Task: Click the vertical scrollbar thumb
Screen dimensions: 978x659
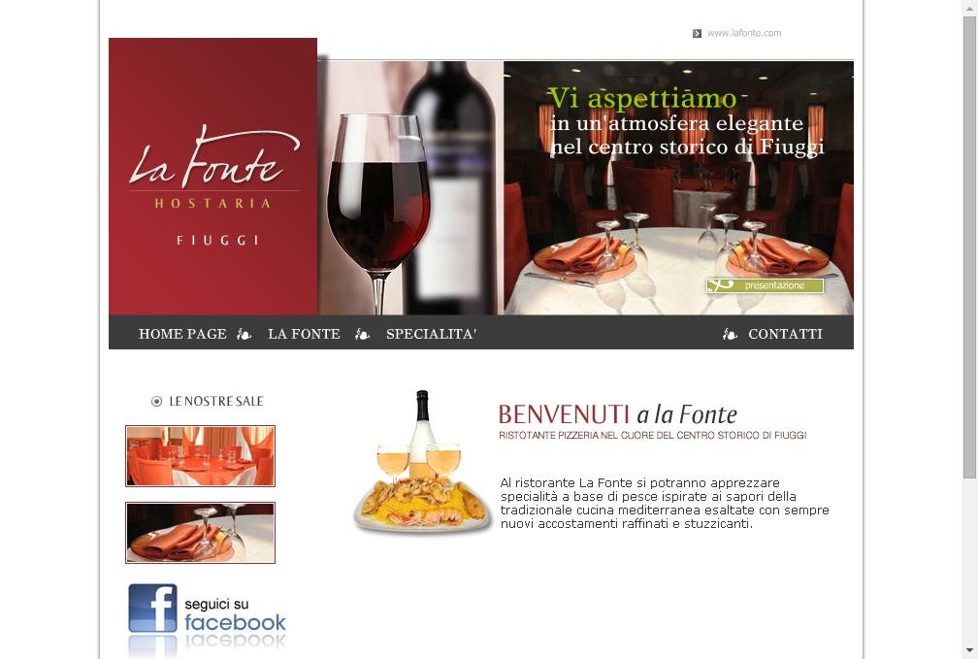Action: coord(970,247)
